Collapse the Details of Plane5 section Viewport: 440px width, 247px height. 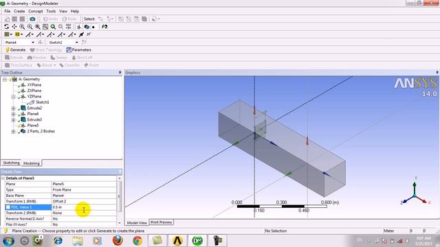(x=3, y=178)
